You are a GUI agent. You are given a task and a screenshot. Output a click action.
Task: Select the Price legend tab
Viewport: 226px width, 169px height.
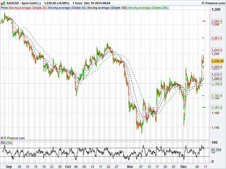pos(4,8)
